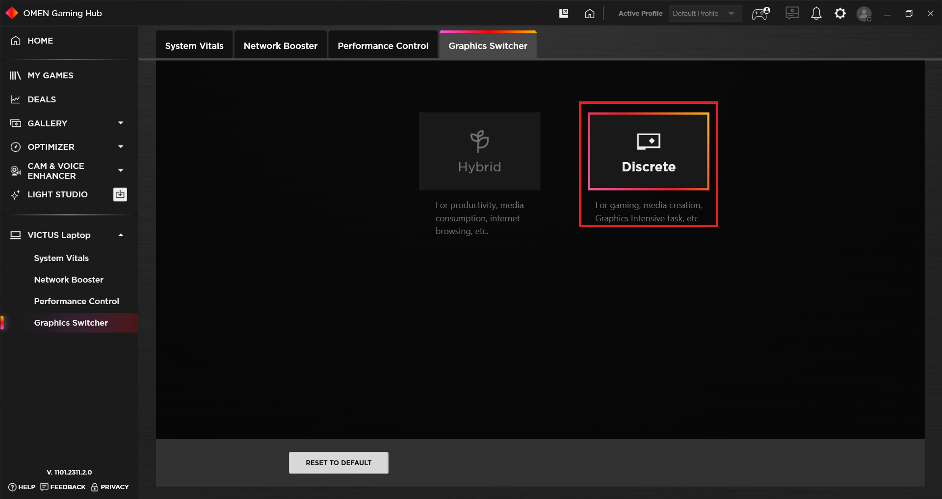This screenshot has height=499, width=942.
Task: Click the Light Studio download icon
Action: pos(120,194)
